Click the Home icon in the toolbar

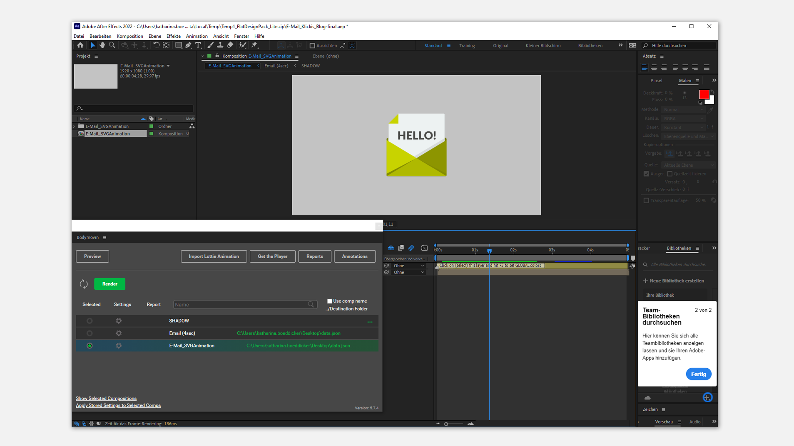click(80, 45)
